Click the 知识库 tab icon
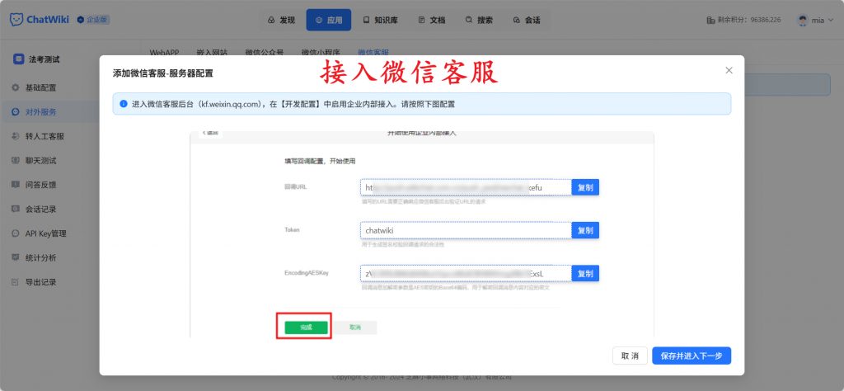 pyautogui.click(x=366, y=21)
